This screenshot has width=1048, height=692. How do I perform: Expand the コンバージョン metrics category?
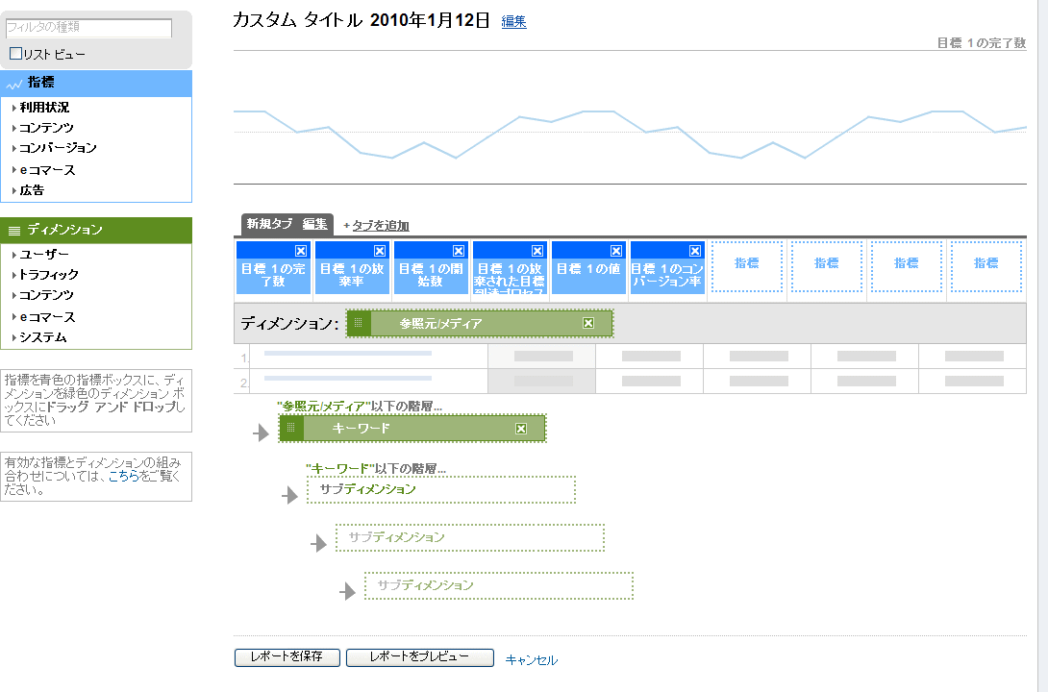tap(58, 148)
